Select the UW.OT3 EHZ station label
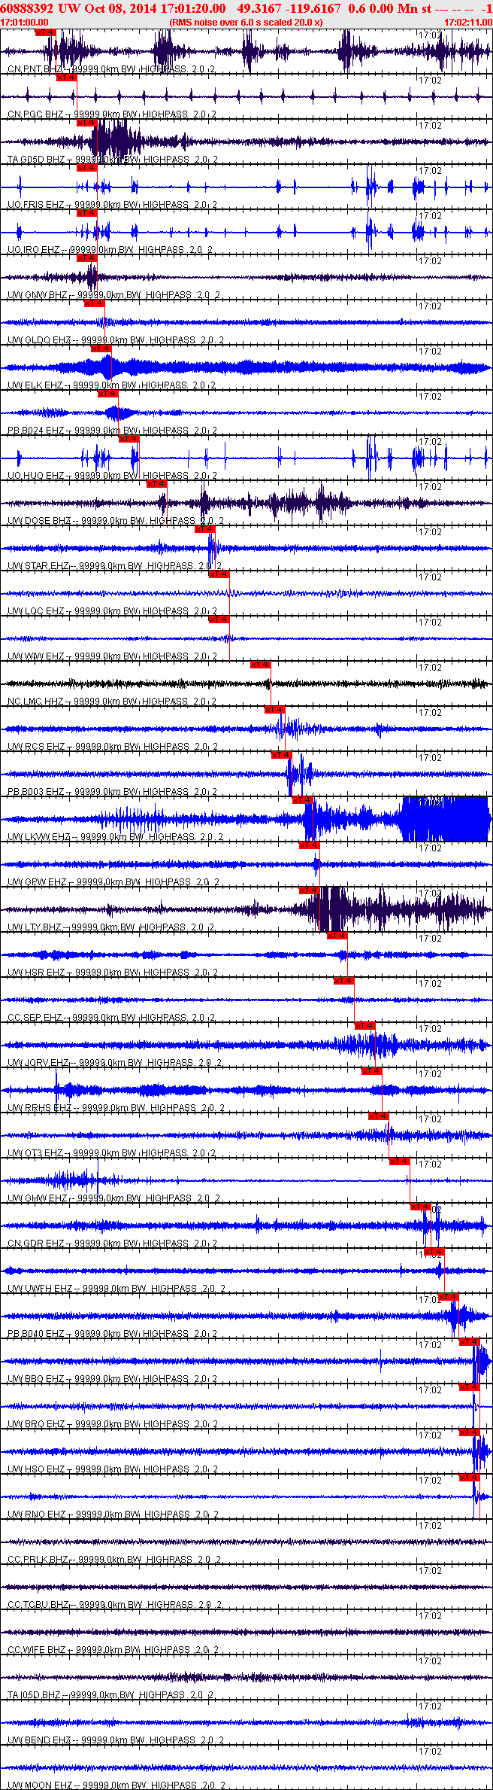Screen dimensions: 493x1790 35,1153
